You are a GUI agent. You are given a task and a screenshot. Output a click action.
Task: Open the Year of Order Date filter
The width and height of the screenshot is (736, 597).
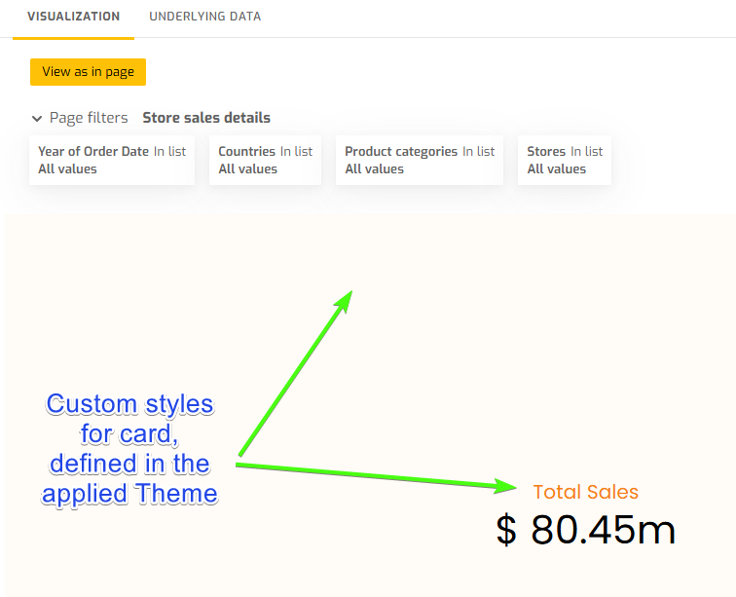(x=111, y=161)
